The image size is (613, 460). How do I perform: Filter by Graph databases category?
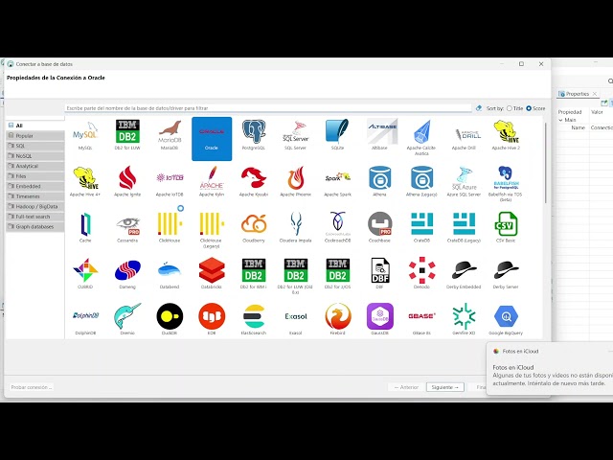coord(35,227)
